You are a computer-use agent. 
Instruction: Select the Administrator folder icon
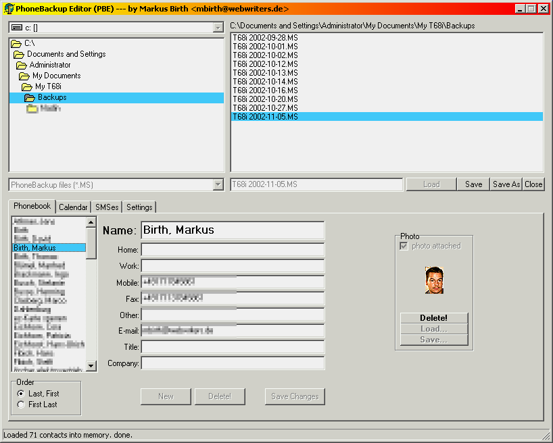22,65
